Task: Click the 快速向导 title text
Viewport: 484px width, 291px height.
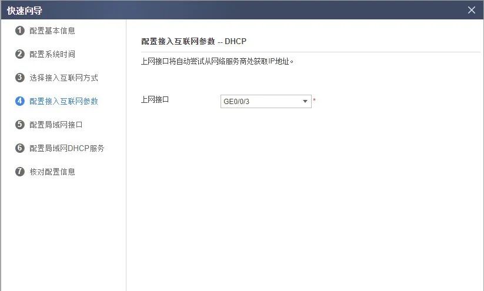Action: click(24, 11)
